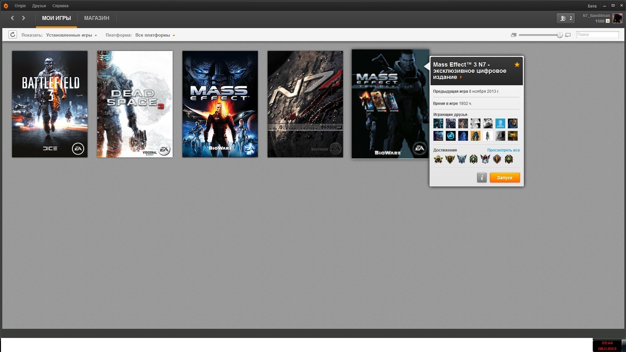Go back with the left arrow
626x352 pixels.
tap(12, 18)
